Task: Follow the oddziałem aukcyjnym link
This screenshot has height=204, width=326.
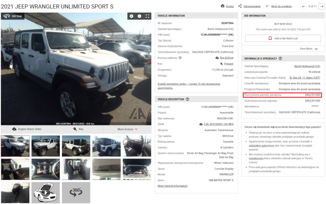Action: [x=261, y=145]
